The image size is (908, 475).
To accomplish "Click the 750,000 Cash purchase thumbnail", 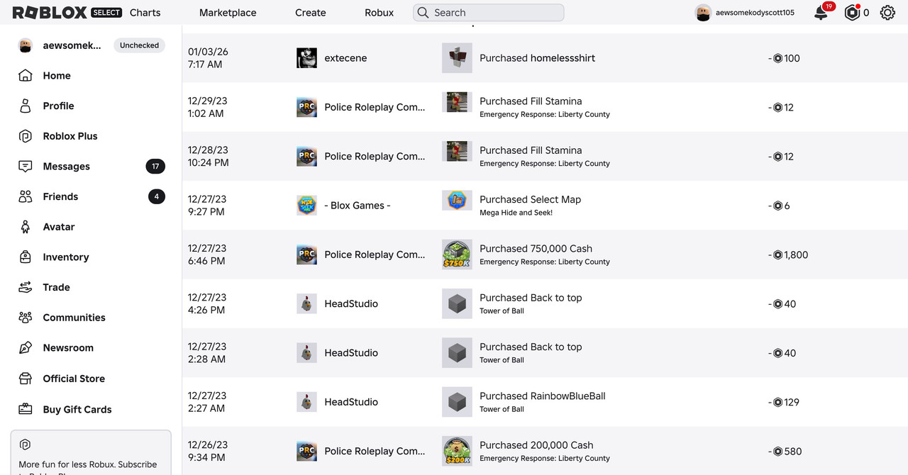I will [x=457, y=255].
